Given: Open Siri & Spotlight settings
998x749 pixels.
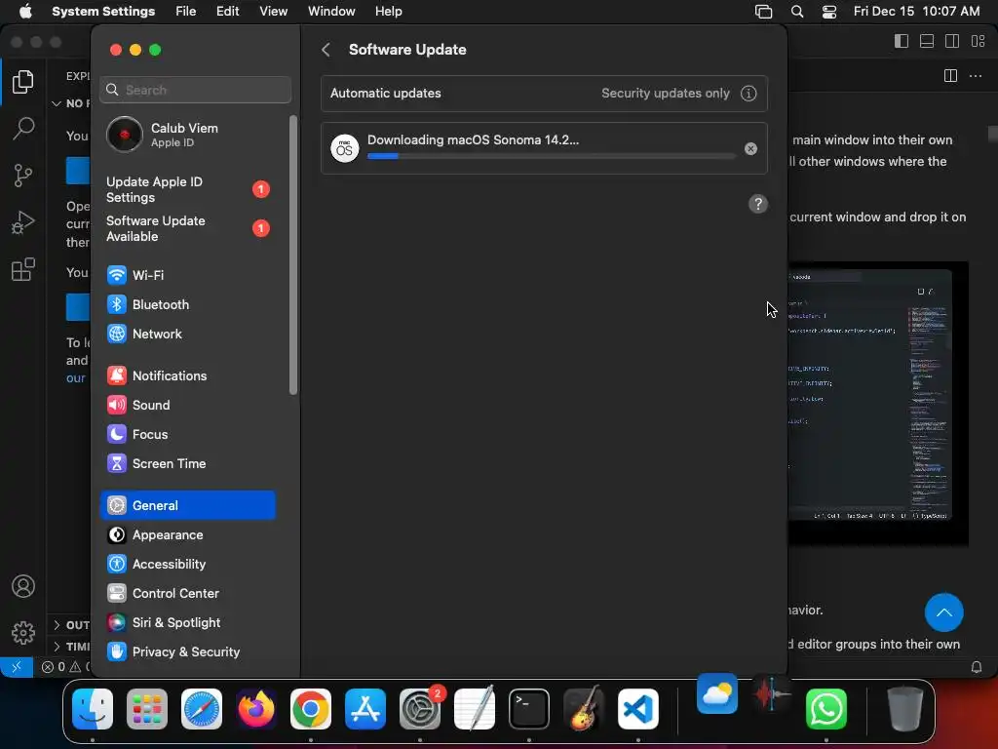Looking at the screenshot, I should coord(188,623).
